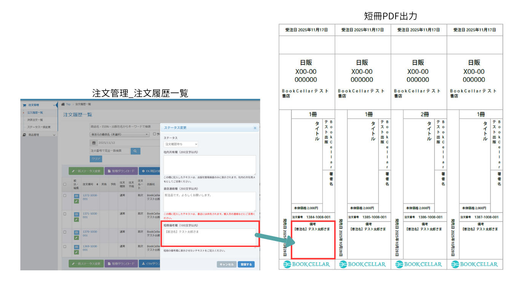Click green edit pencil for order 1372-1008-001
The image size is (520, 292).
76,201
